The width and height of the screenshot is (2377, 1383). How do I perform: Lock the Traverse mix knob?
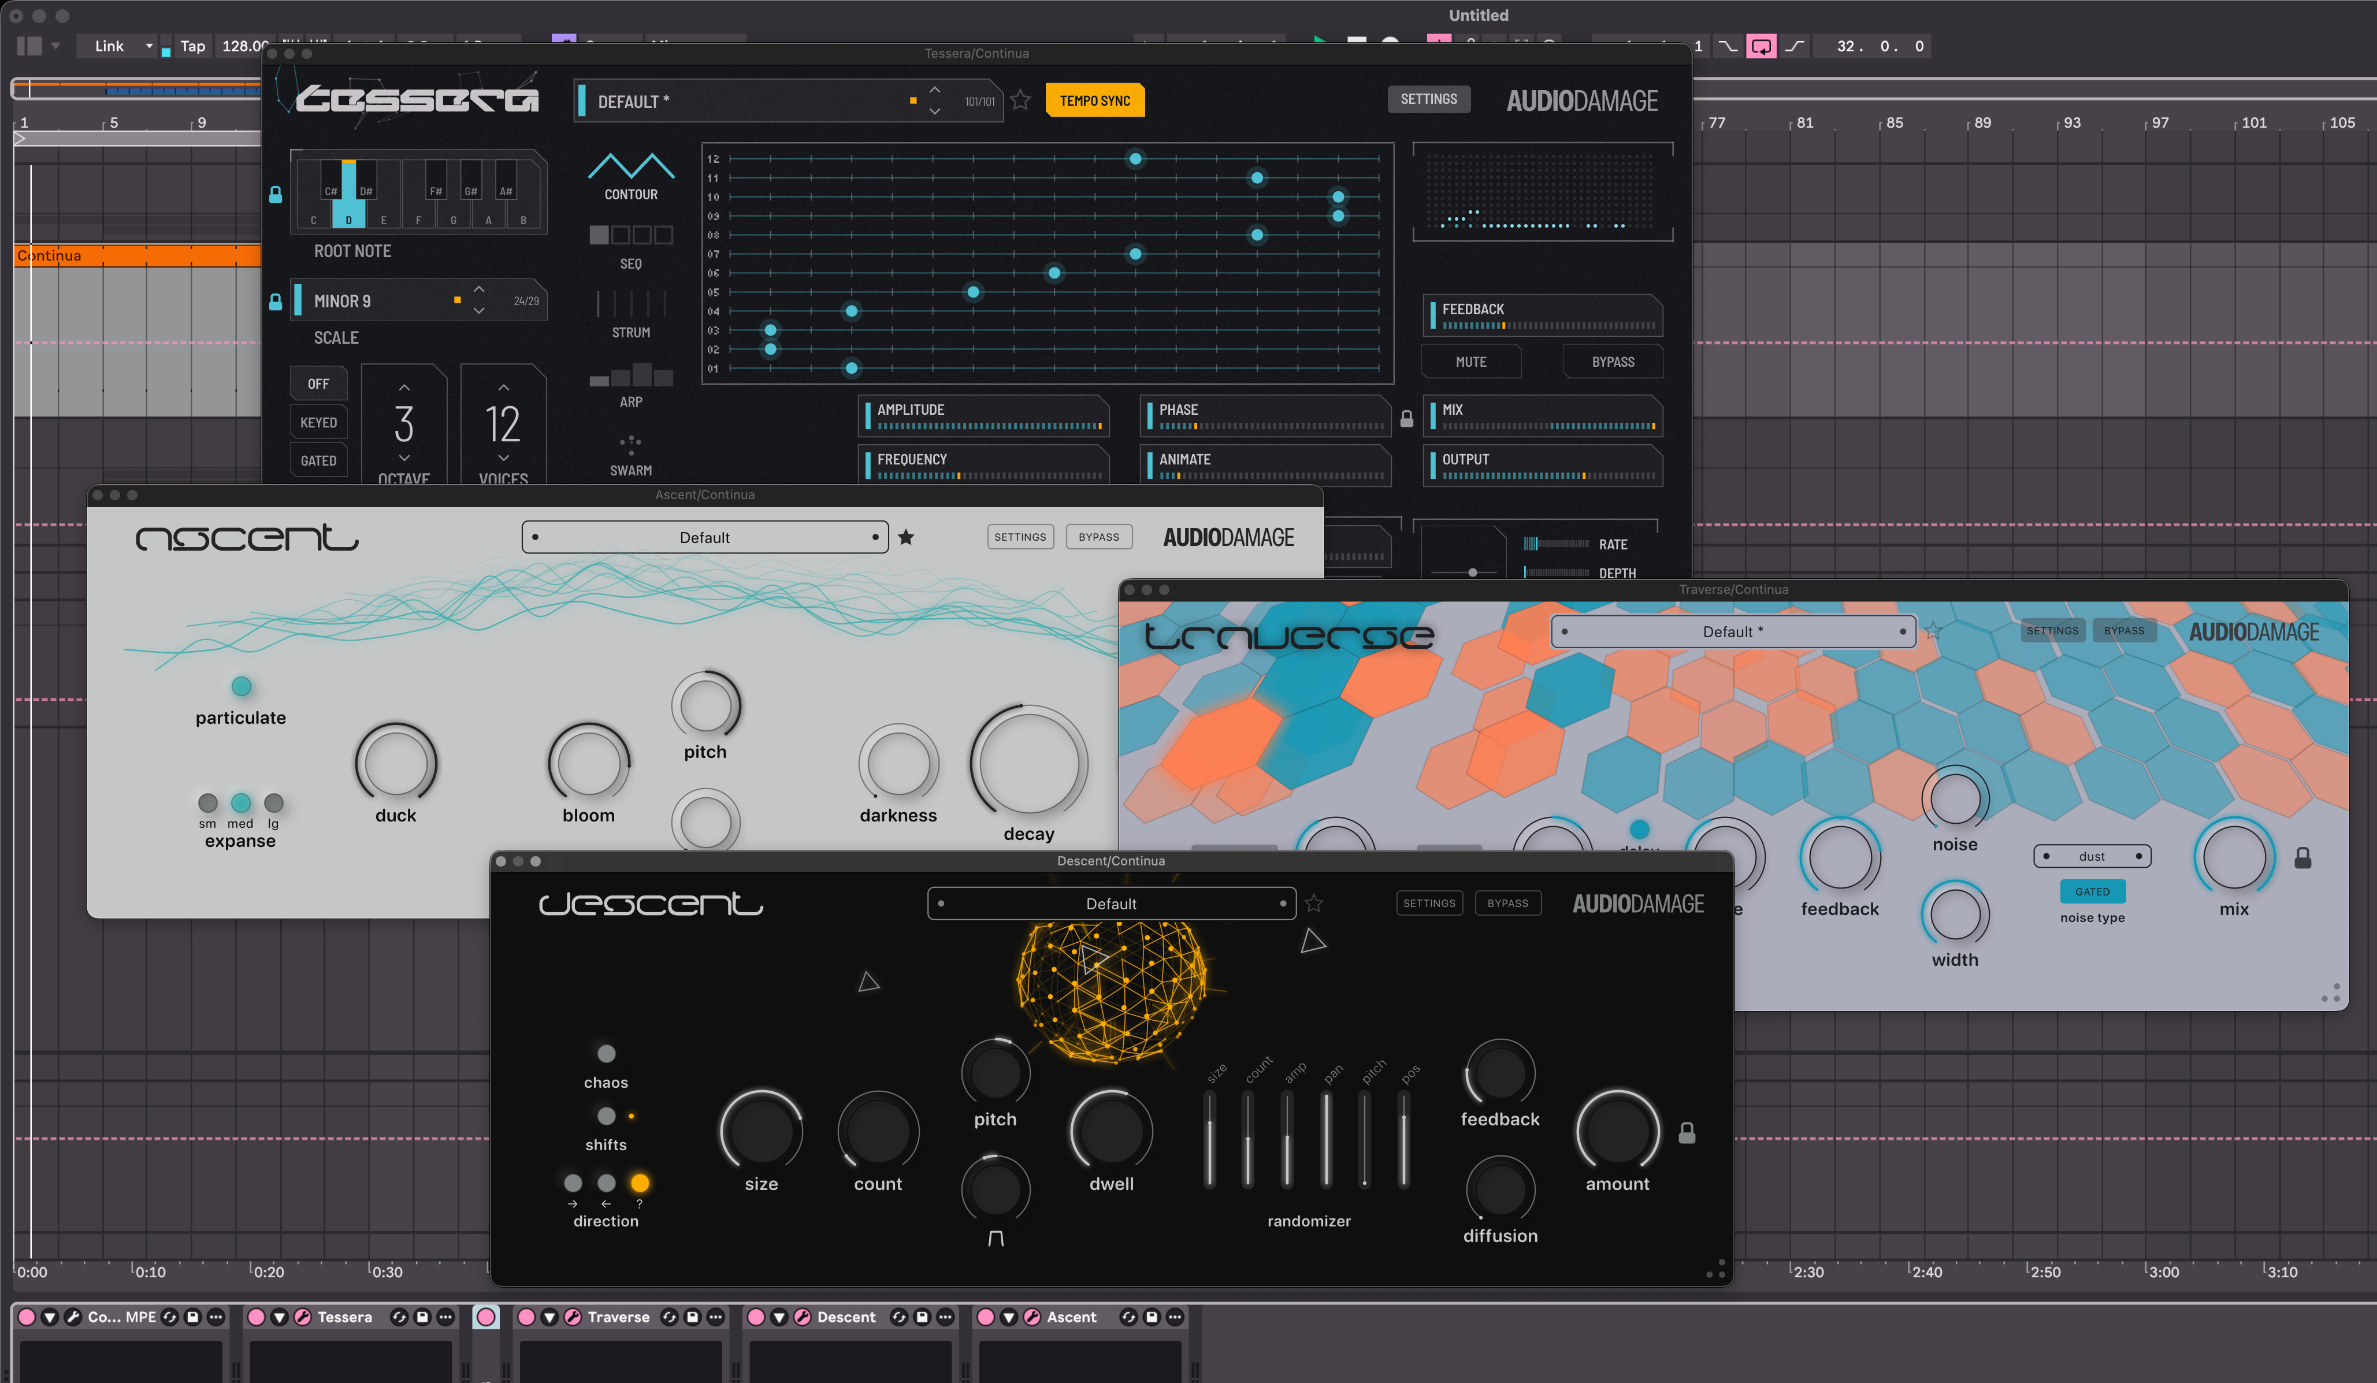click(2302, 858)
